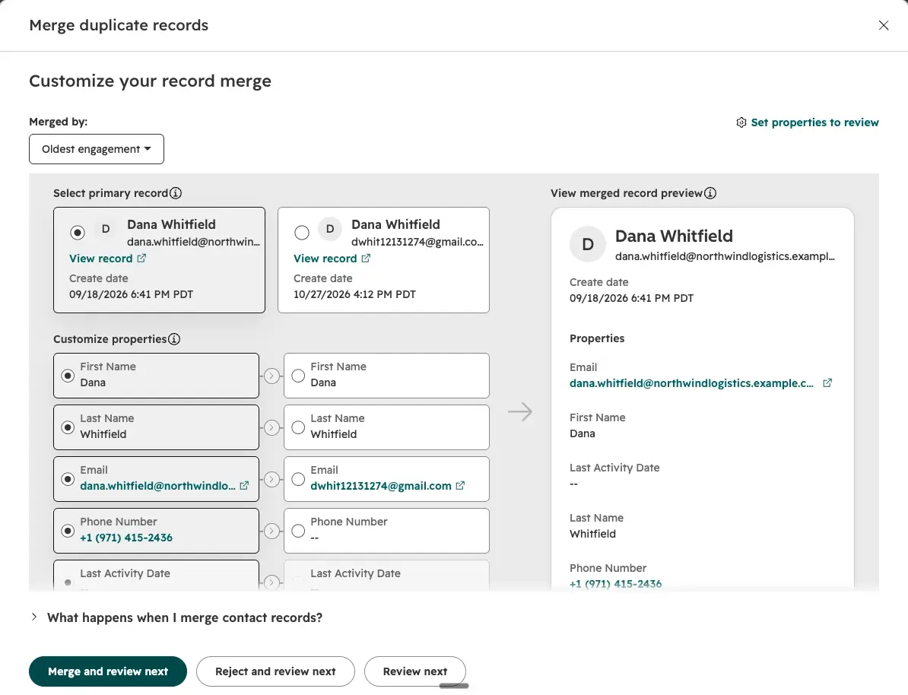
Task: Open northwind email link in Customize properties
Action: (x=157, y=486)
